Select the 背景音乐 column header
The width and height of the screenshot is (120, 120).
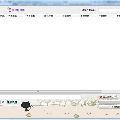point(103,16)
